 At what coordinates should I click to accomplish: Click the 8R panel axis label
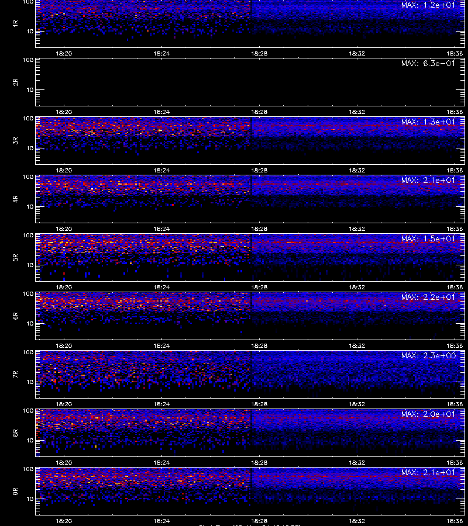pos(15,433)
